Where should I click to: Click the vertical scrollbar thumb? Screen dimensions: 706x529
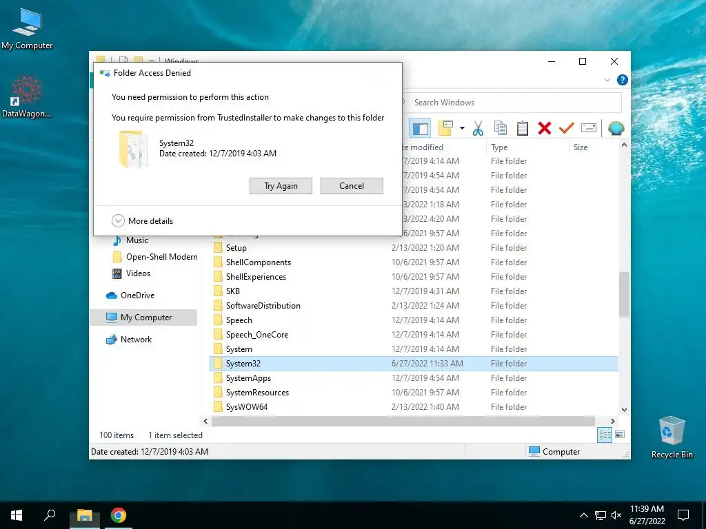[x=624, y=294]
